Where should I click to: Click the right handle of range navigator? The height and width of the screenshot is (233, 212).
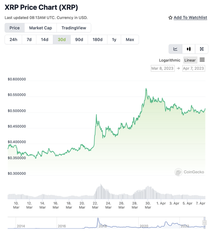coord(205,222)
